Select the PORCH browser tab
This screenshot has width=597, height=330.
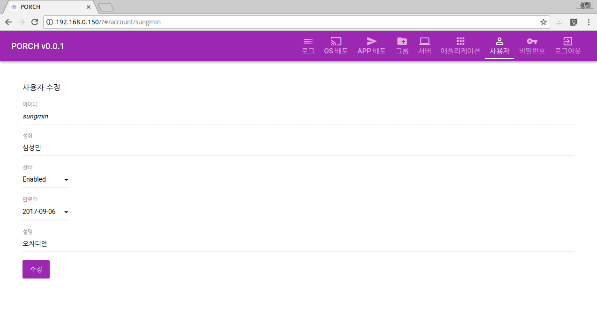coord(50,7)
